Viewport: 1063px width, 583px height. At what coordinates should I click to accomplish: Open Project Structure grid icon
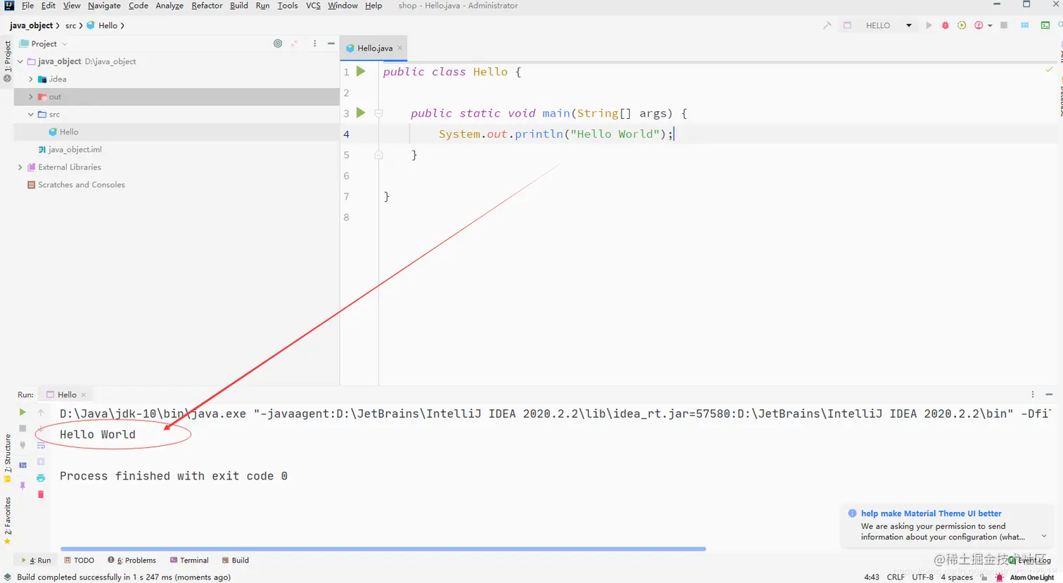[x=1025, y=25]
